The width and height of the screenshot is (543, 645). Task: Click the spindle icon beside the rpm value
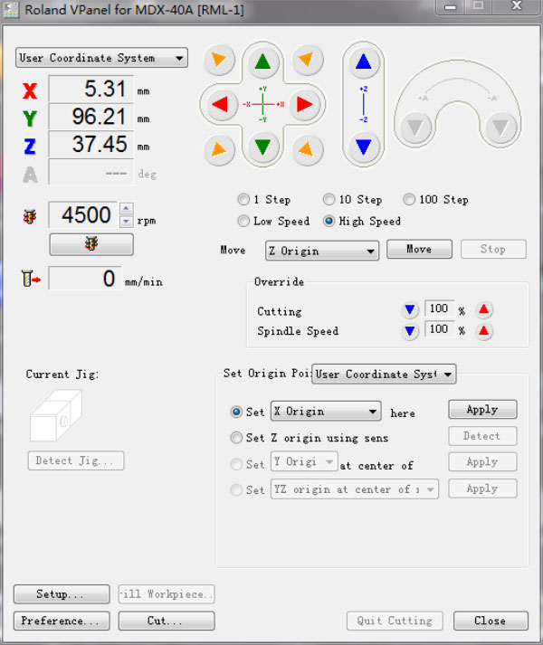(x=30, y=216)
